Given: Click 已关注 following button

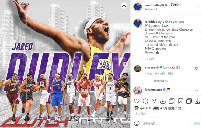Looking at the screenshot, I should point(175,5).
